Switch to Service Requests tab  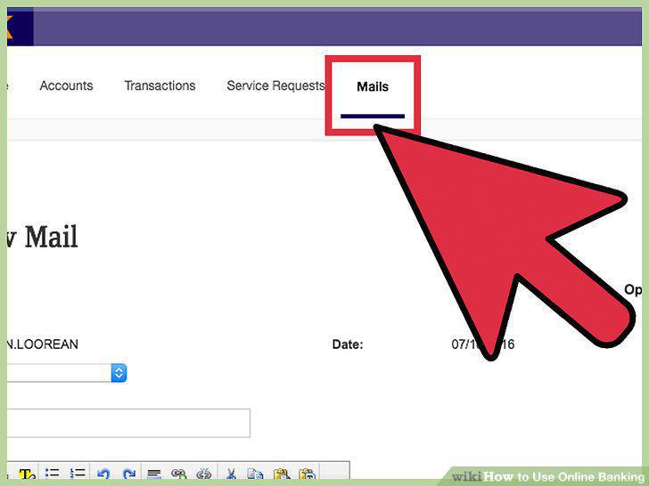pyautogui.click(x=275, y=85)
